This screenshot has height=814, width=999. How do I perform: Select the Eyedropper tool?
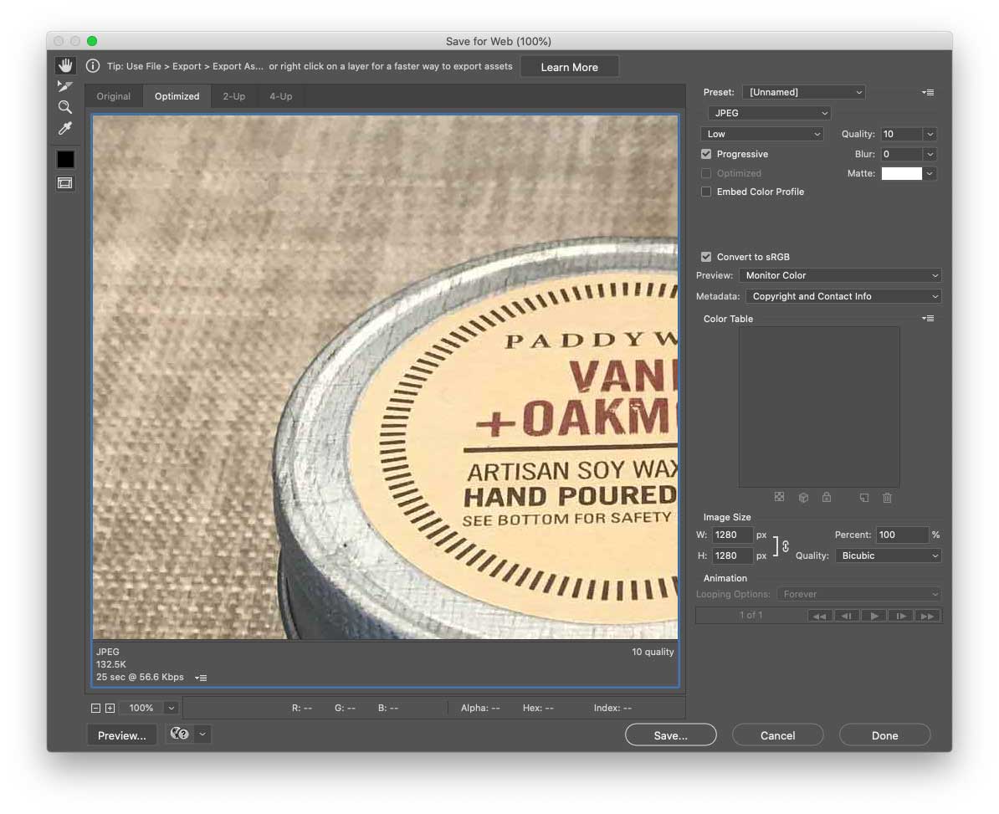click(65, 128)
